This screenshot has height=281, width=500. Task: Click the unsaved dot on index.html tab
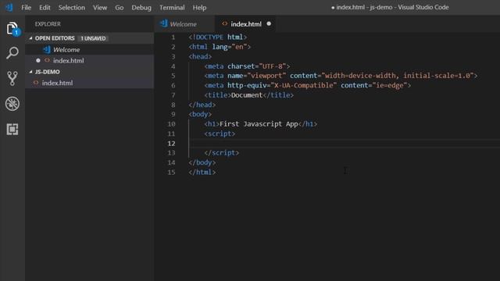[269, 23]
